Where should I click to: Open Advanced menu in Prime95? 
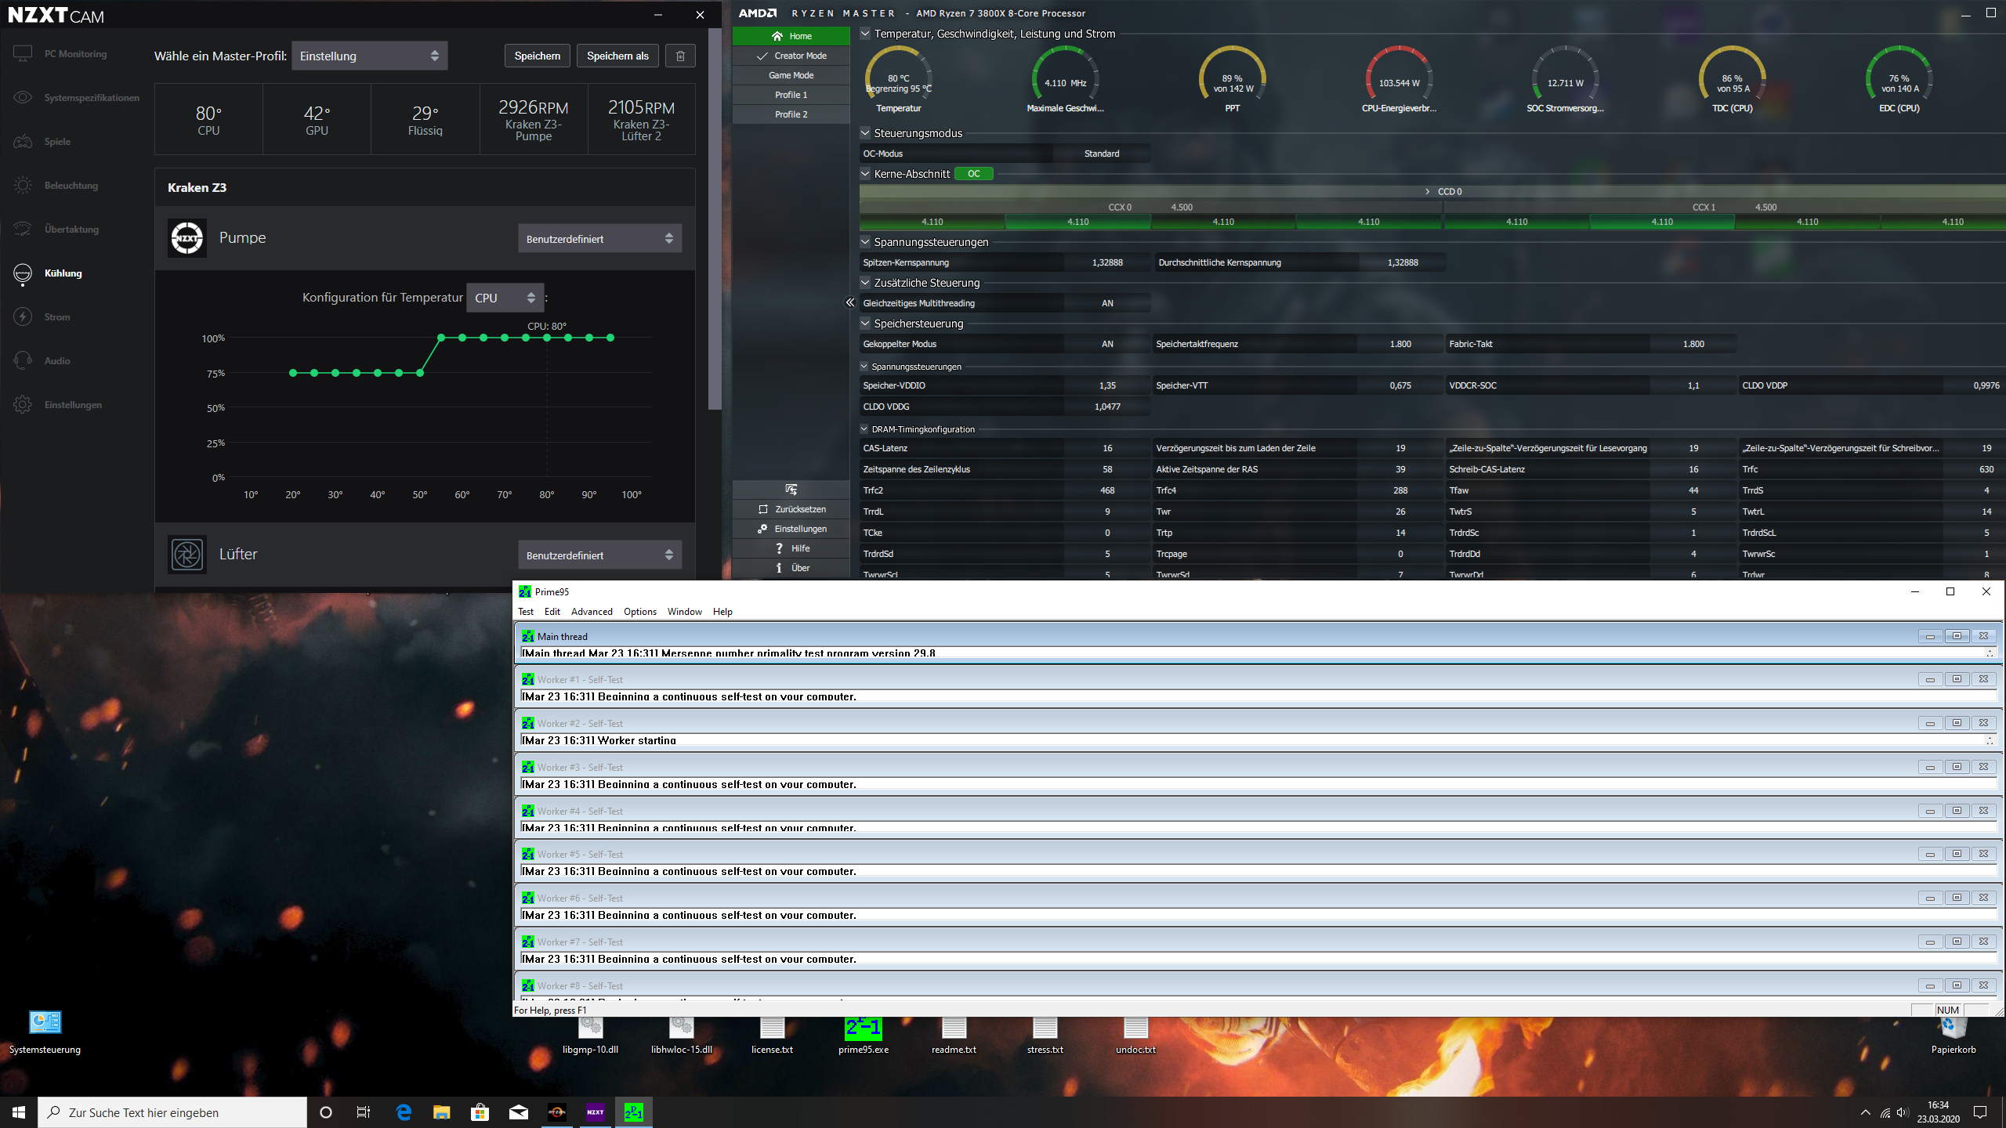[x=591, y=612]
